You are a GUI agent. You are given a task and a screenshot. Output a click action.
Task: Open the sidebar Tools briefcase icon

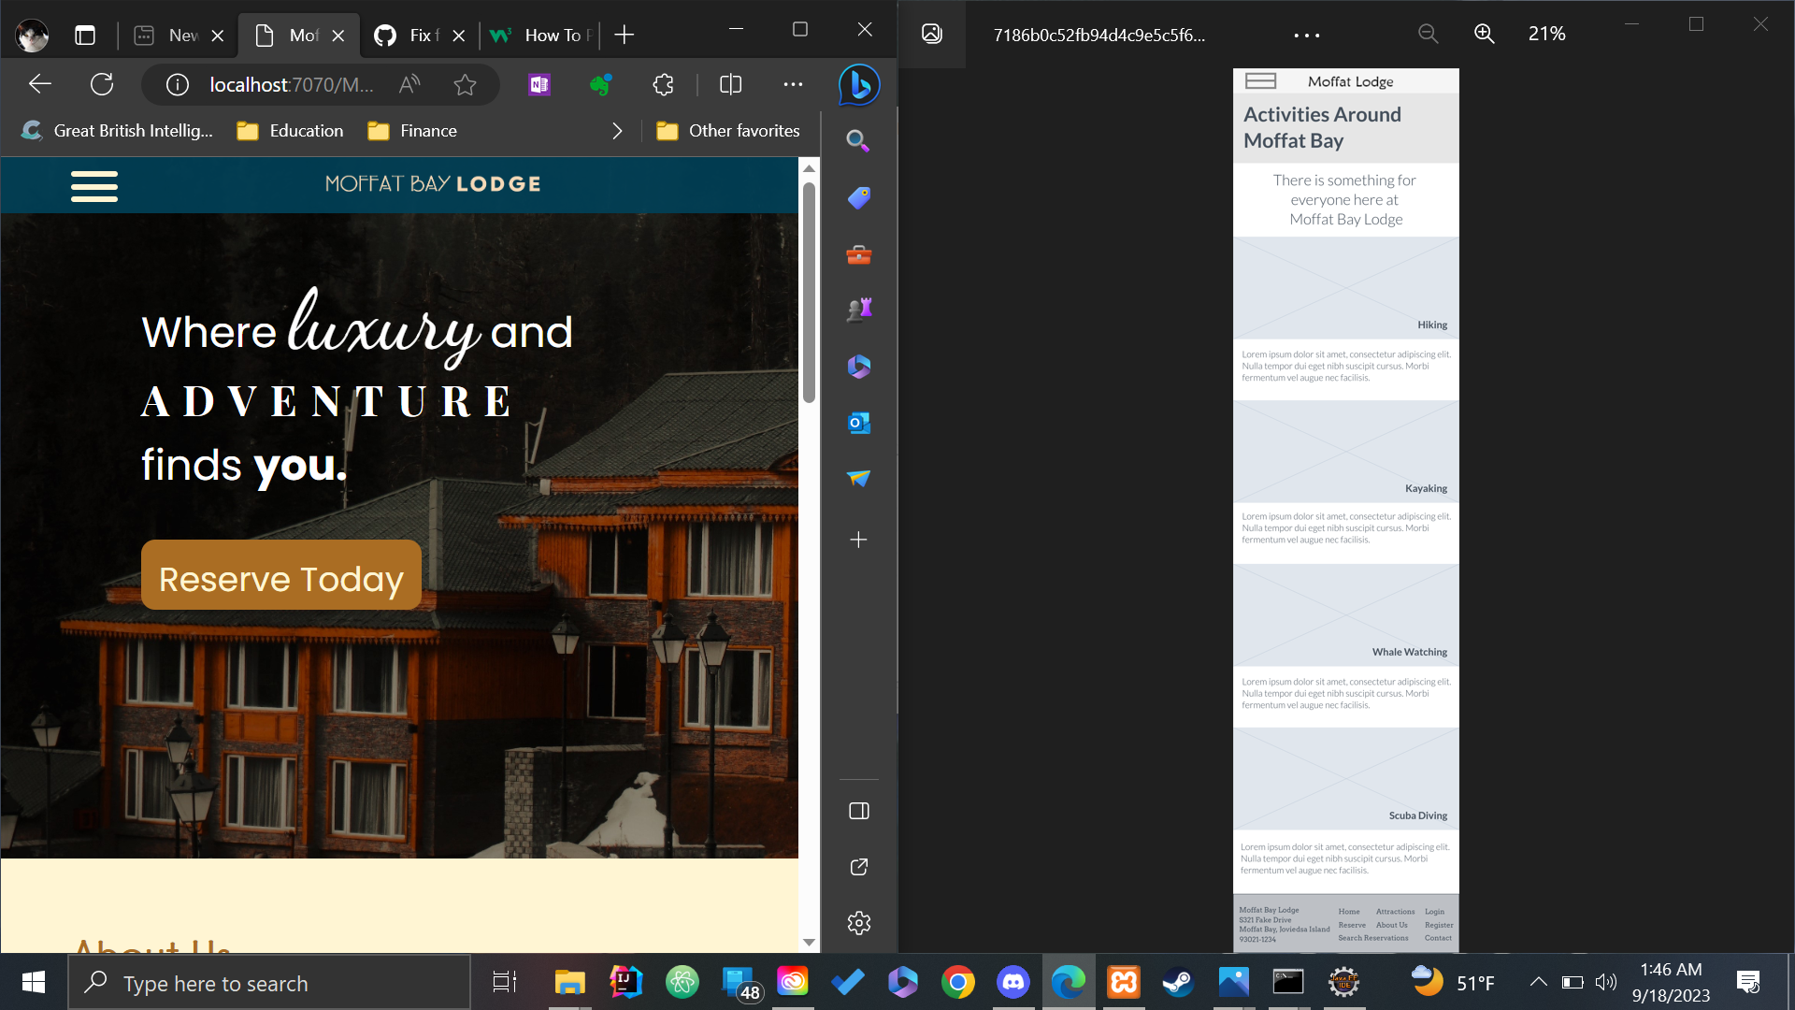858,254
